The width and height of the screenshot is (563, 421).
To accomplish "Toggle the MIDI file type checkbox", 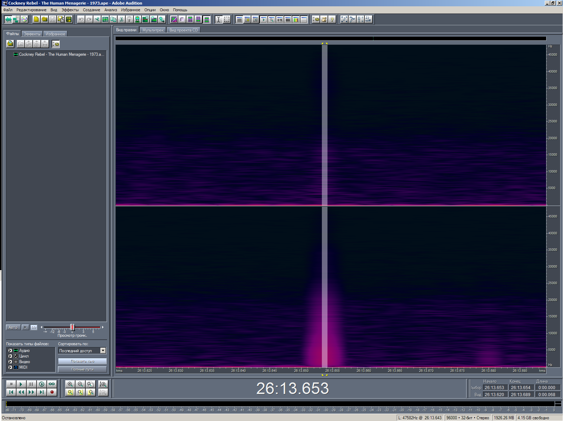I will click(x=10, y=367).
